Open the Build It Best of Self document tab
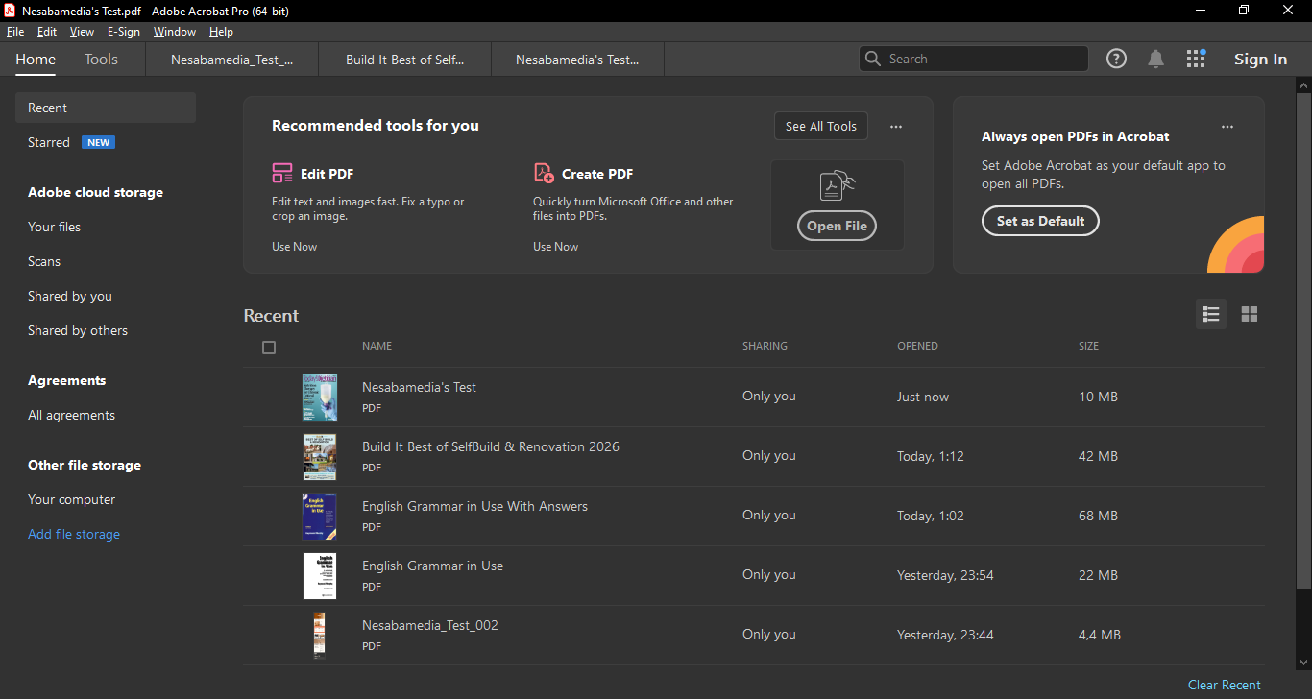The height and width of the screenshot is (699, 1312). 404,60
